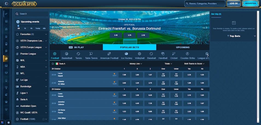Set upcoming events filter to 8h
Screen dimensions: 261x125
pos(31,29)
